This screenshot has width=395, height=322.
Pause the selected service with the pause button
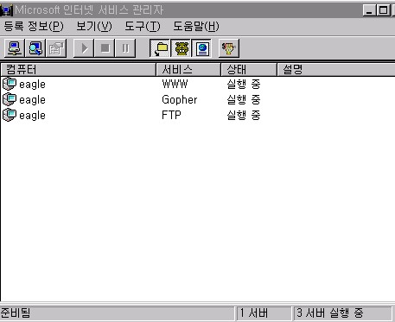(125, 48)
